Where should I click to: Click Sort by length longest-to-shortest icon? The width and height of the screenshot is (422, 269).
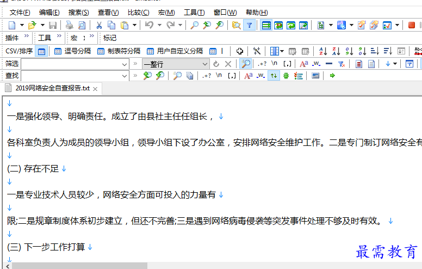tap(388, 51)
